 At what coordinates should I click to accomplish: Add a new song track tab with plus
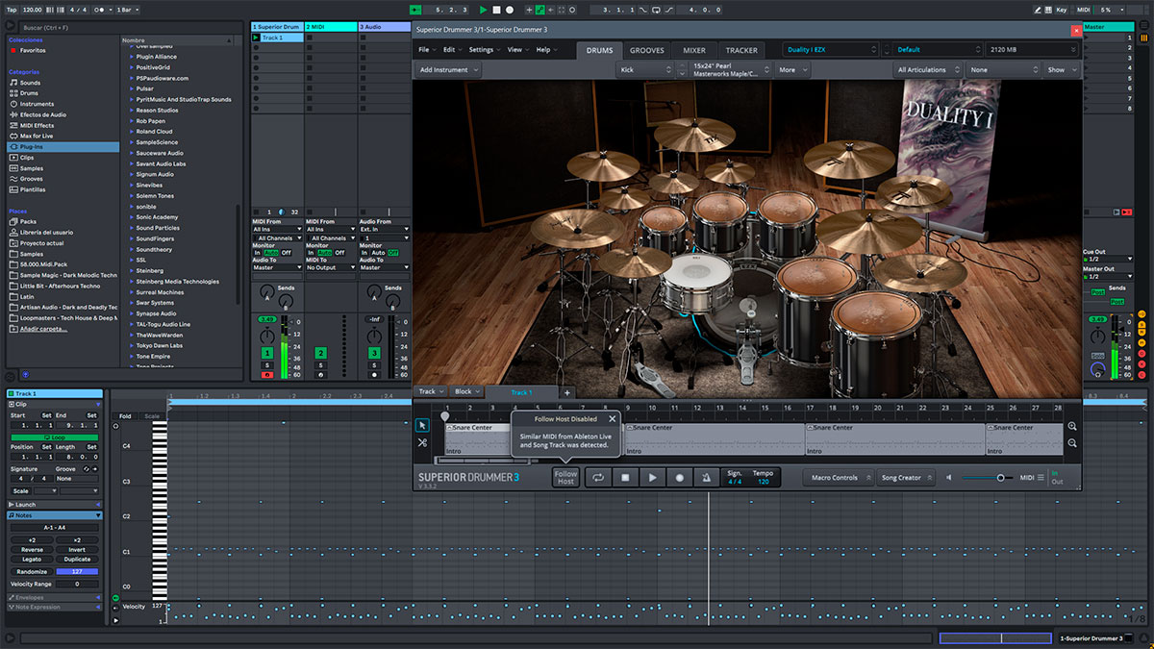tap(566, 392)
